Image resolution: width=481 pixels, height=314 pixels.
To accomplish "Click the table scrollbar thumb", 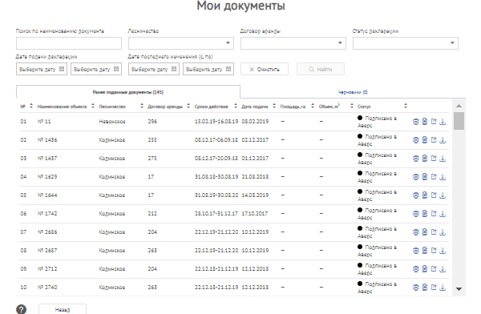I will (459, 121).
